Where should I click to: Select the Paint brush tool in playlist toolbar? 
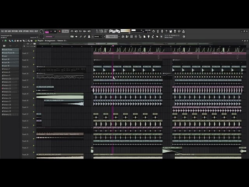coord(12,41)
